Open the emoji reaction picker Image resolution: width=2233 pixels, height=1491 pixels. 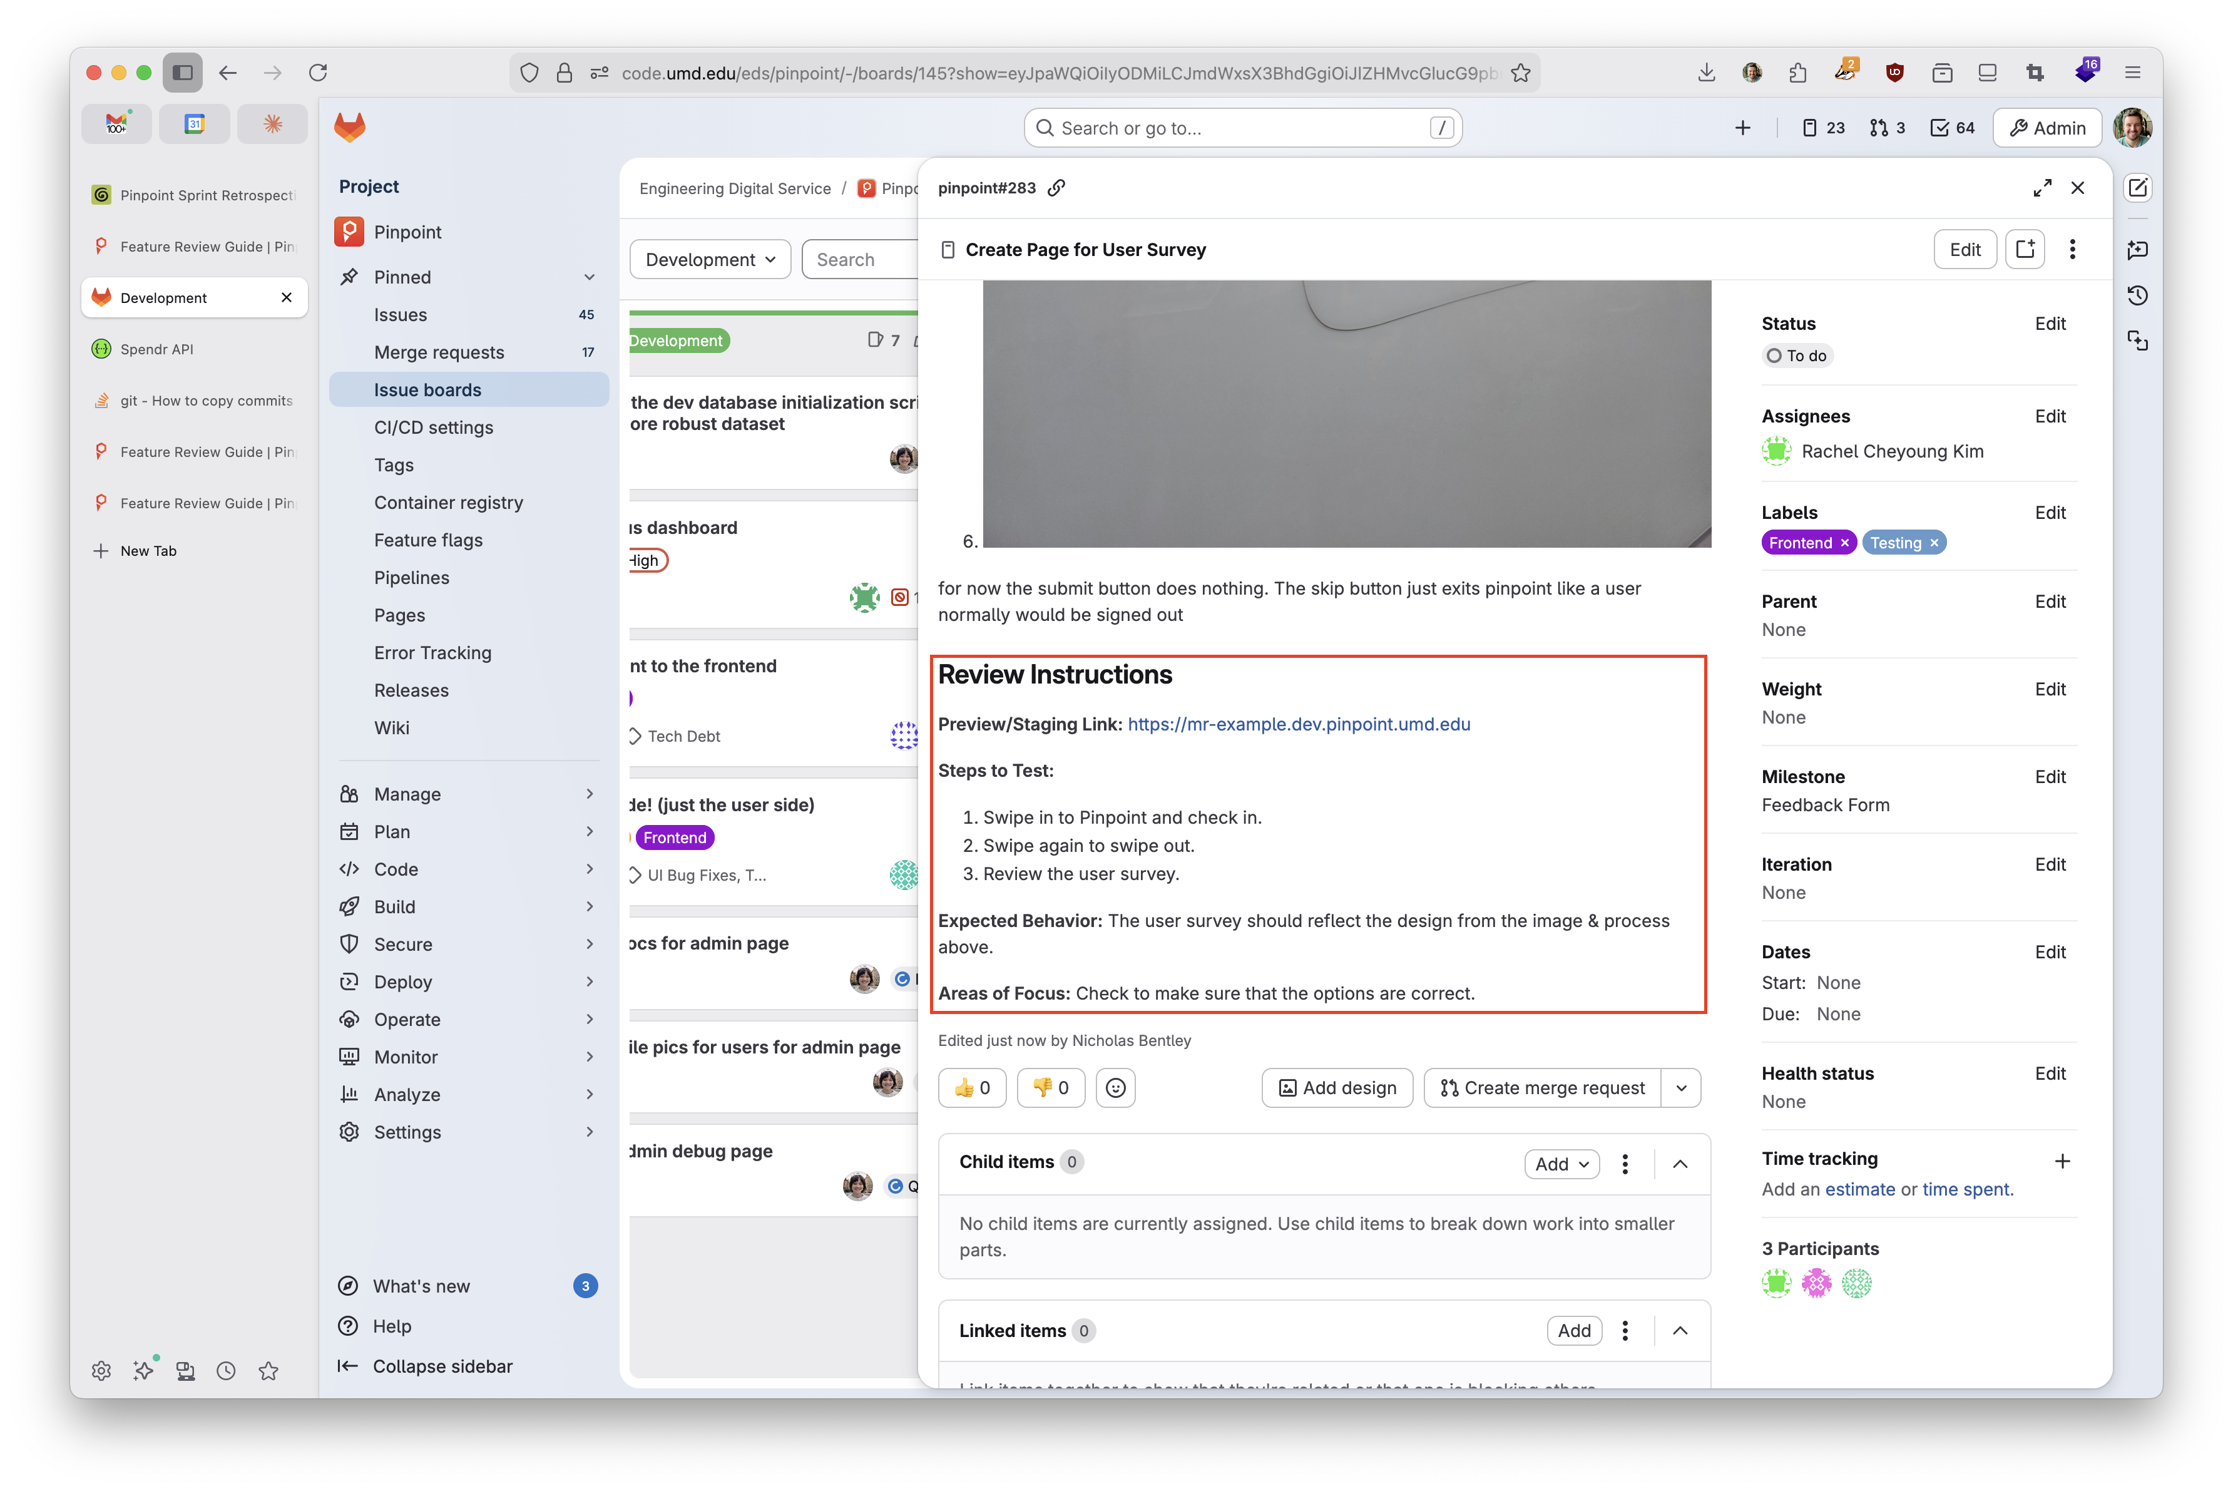click(x=1115, y=1088)
